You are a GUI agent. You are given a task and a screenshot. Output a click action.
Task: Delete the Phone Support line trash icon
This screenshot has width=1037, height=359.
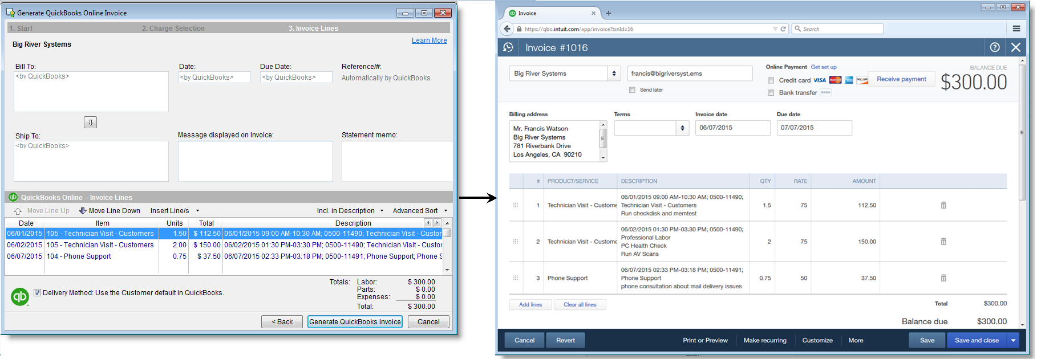(943, 278)
